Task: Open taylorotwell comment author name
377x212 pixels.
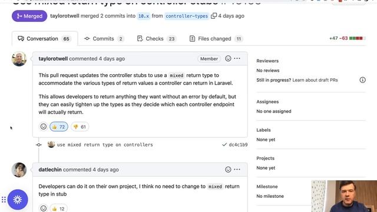Action: (x=53, y=59)
